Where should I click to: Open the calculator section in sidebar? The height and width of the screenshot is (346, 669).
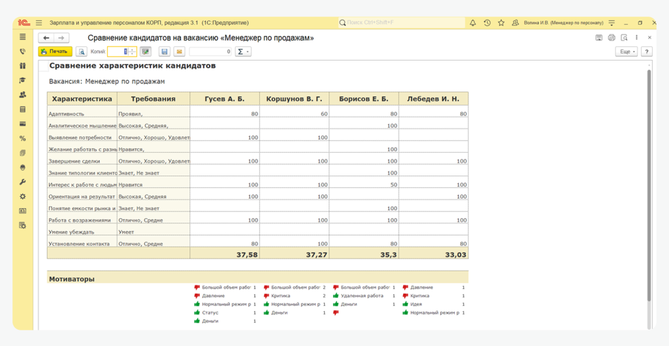pos(23,109)
